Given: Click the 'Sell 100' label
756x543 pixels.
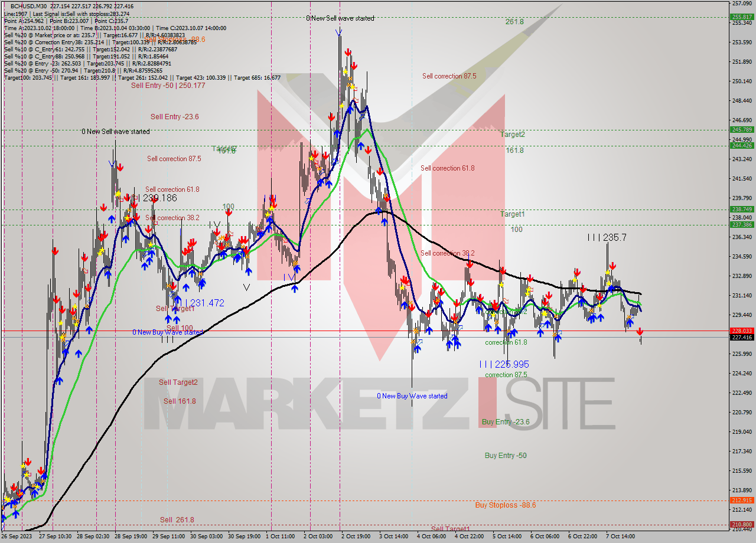Looking at the screenshot, I should (x=180, y=328).
